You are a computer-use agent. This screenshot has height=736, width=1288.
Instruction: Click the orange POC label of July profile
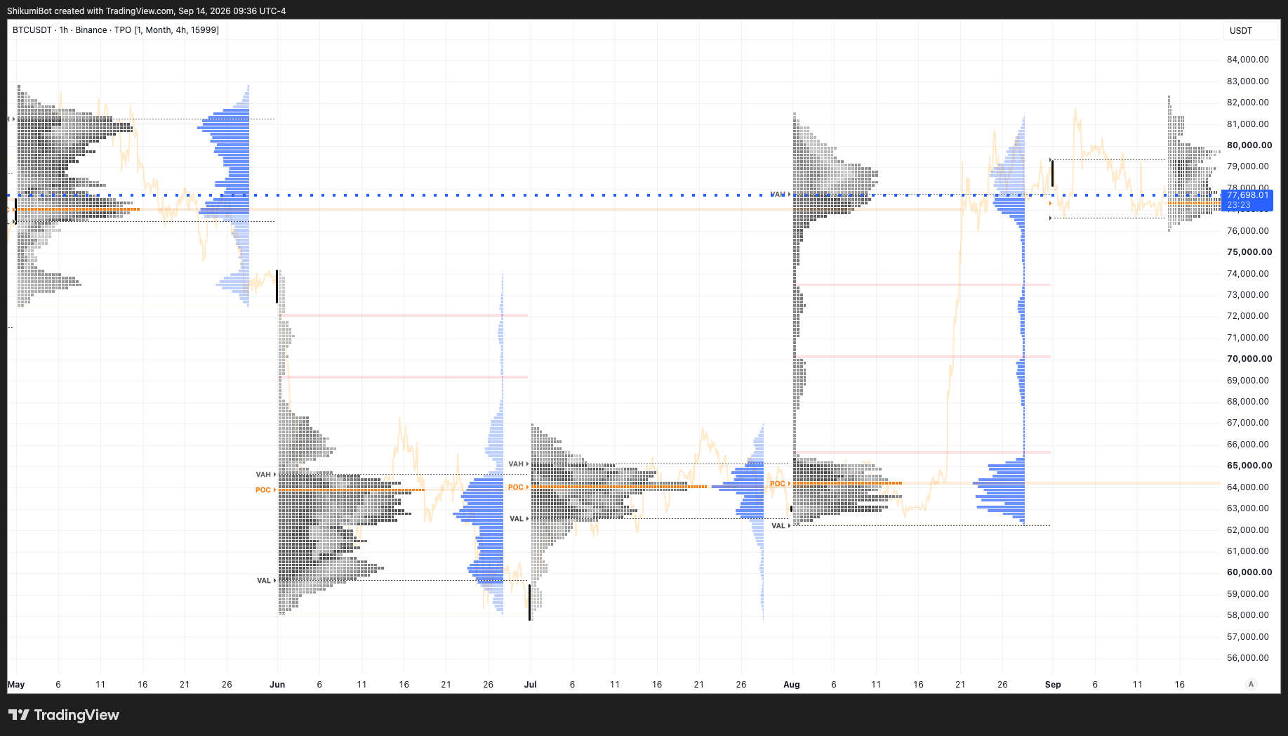pyautogui.click(x=516, y=487)
